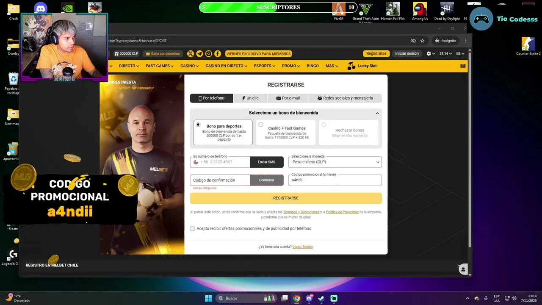Click the Enviar SMS button
The image size is (542, 305).
click(267, 162)
